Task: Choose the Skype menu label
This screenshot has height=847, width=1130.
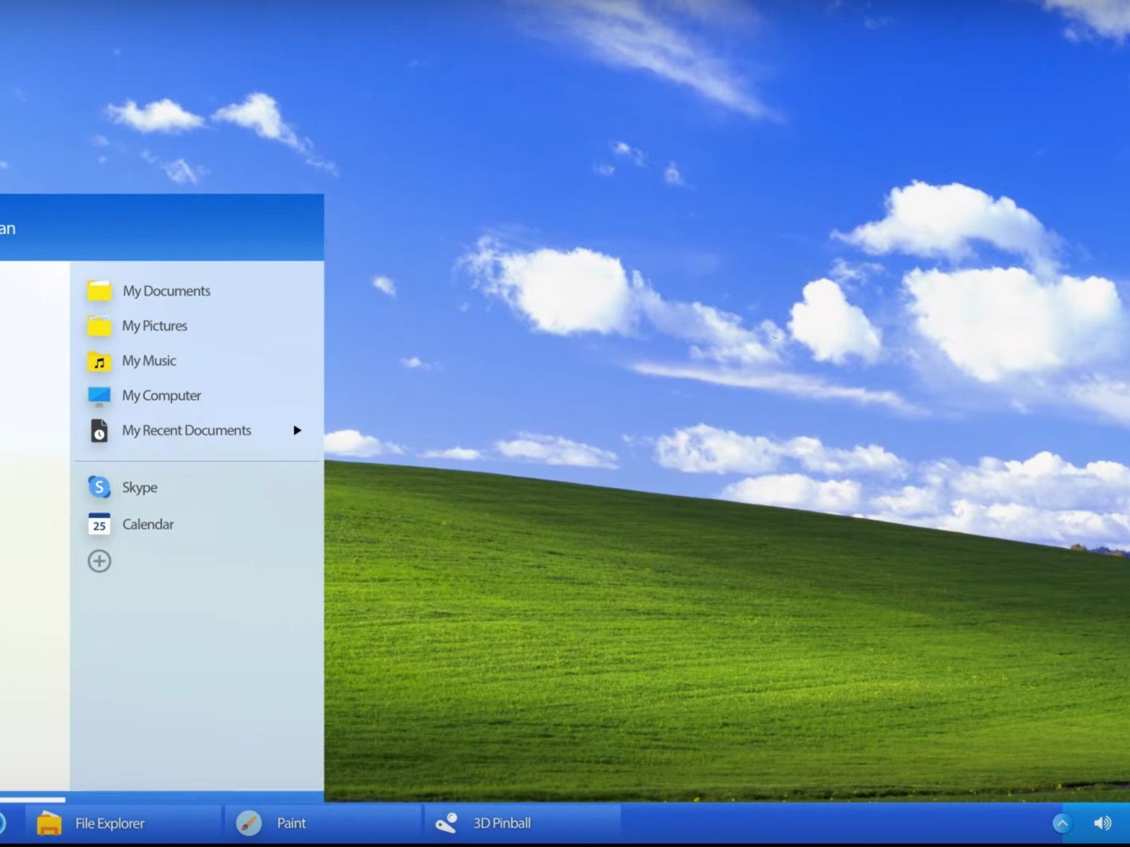Action: tap(139, 487)
